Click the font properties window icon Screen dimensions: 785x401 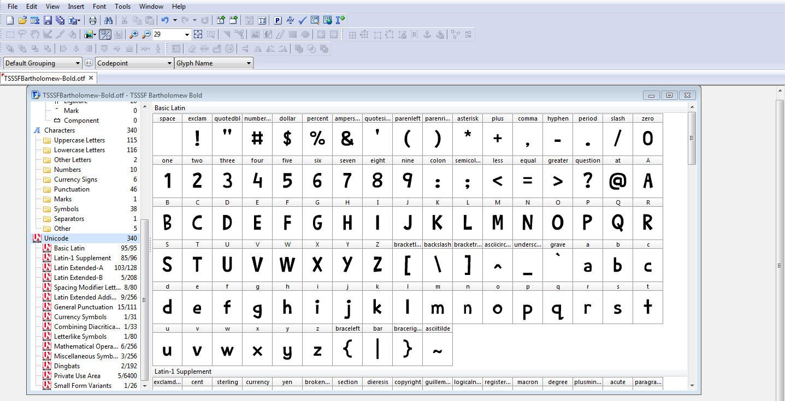pos(35,20)
